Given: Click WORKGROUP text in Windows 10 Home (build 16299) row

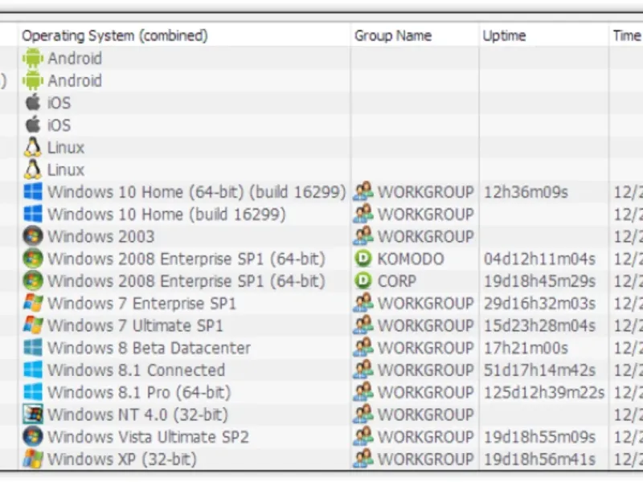Looking at the screenshot, I should coord(426,214).
